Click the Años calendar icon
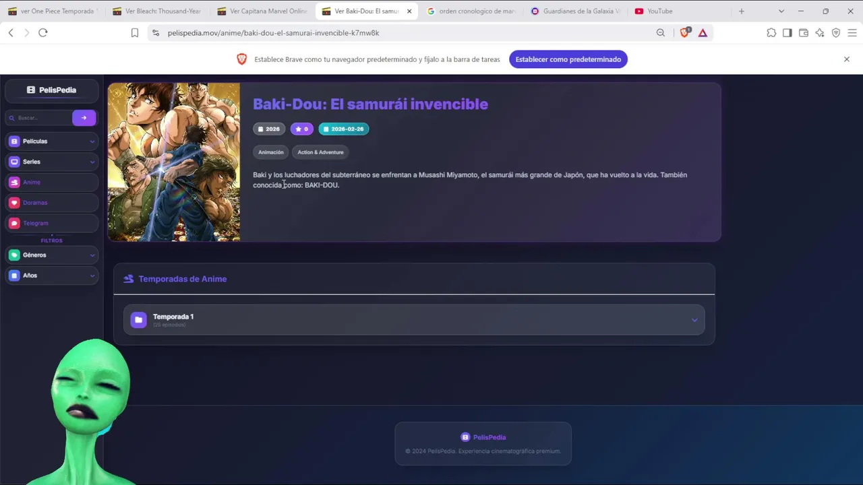This screenshot has width=863, height=485. [14, 276]
